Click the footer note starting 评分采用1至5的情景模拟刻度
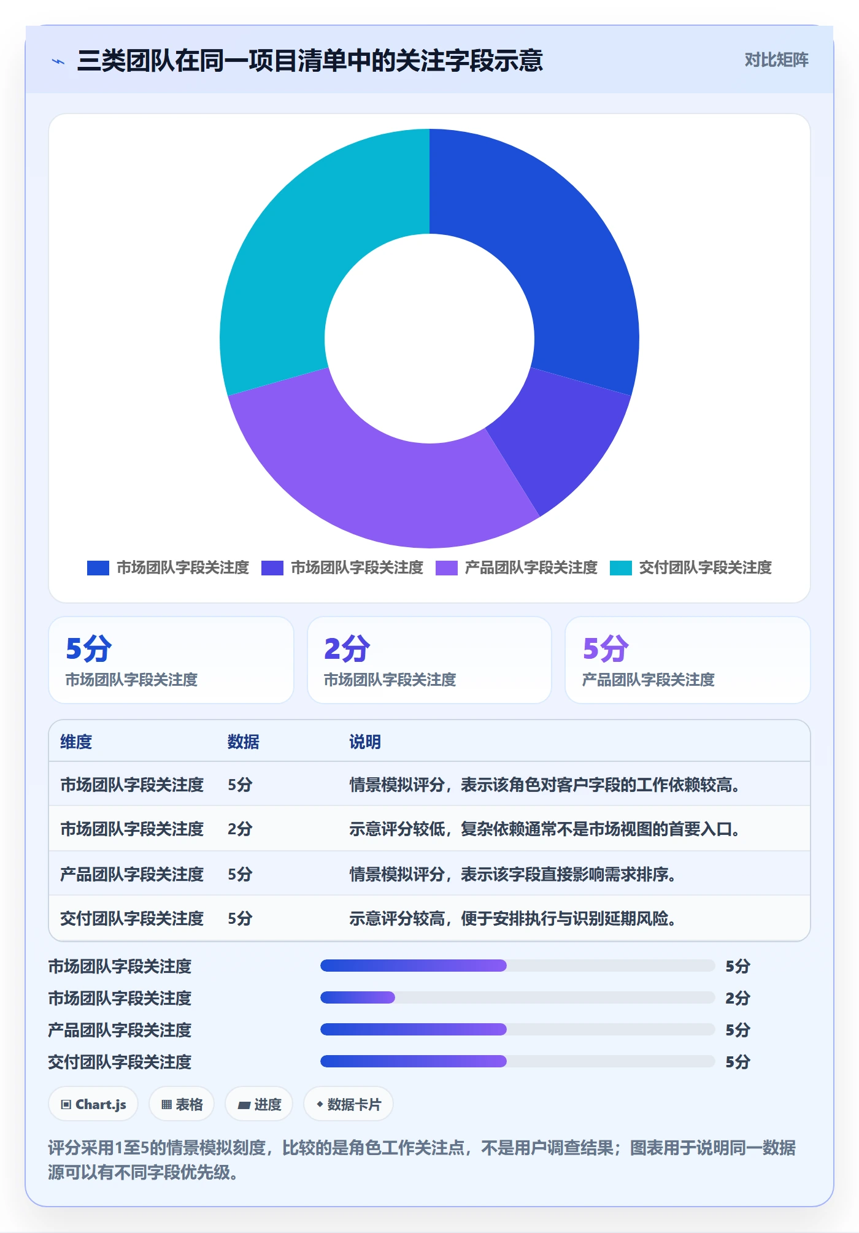Viewport: 859px width, 1233px height. click(422, 1160)
